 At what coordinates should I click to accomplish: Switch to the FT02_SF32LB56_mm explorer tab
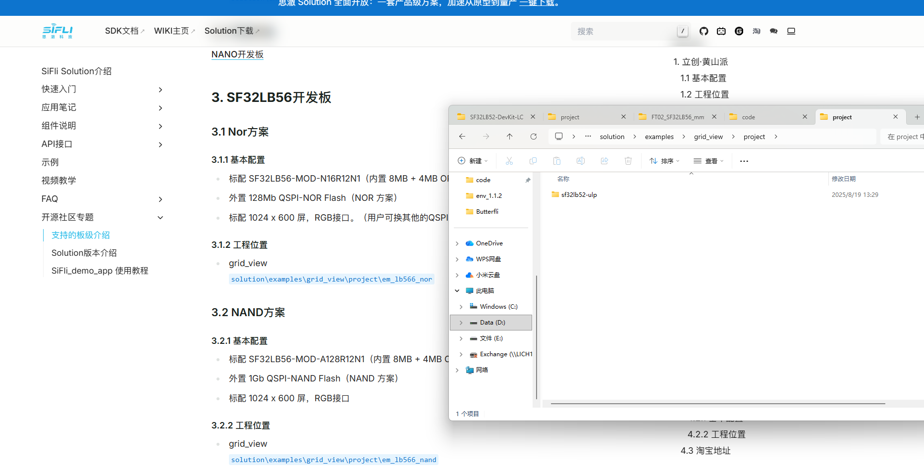677,117
